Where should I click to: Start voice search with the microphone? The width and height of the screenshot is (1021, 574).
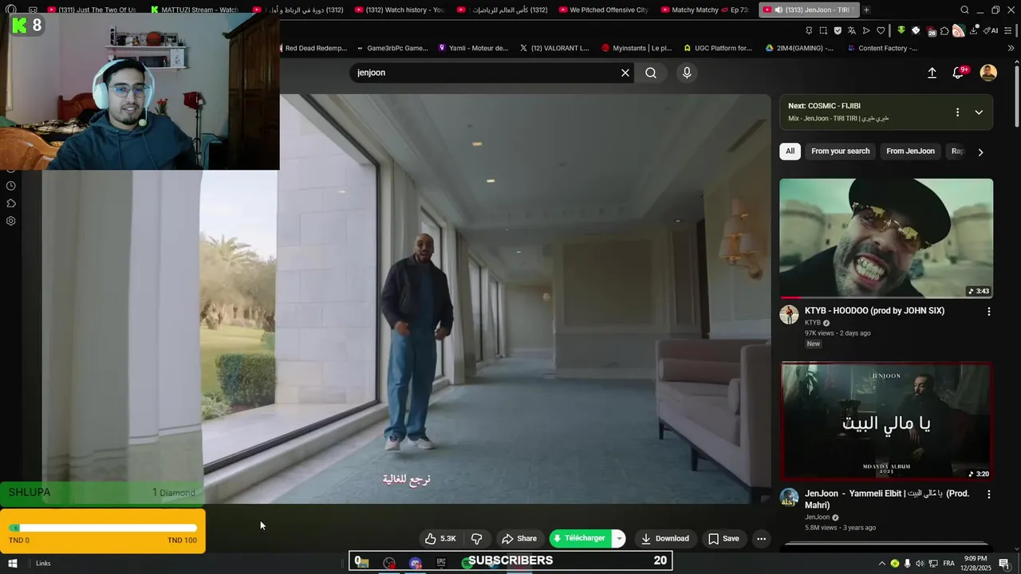(x=687, y=73)
